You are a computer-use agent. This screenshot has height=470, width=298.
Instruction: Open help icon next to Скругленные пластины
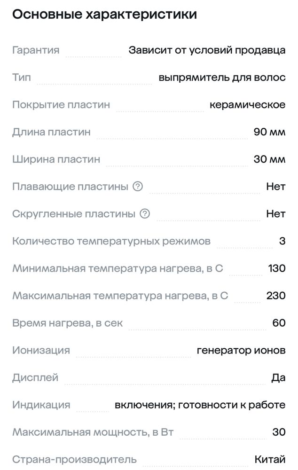(x=145, y=214)
